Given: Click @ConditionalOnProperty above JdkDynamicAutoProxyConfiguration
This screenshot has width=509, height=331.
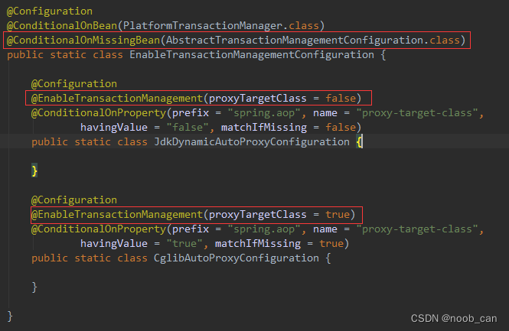Looking at the screenshot, I should (99, 113).
